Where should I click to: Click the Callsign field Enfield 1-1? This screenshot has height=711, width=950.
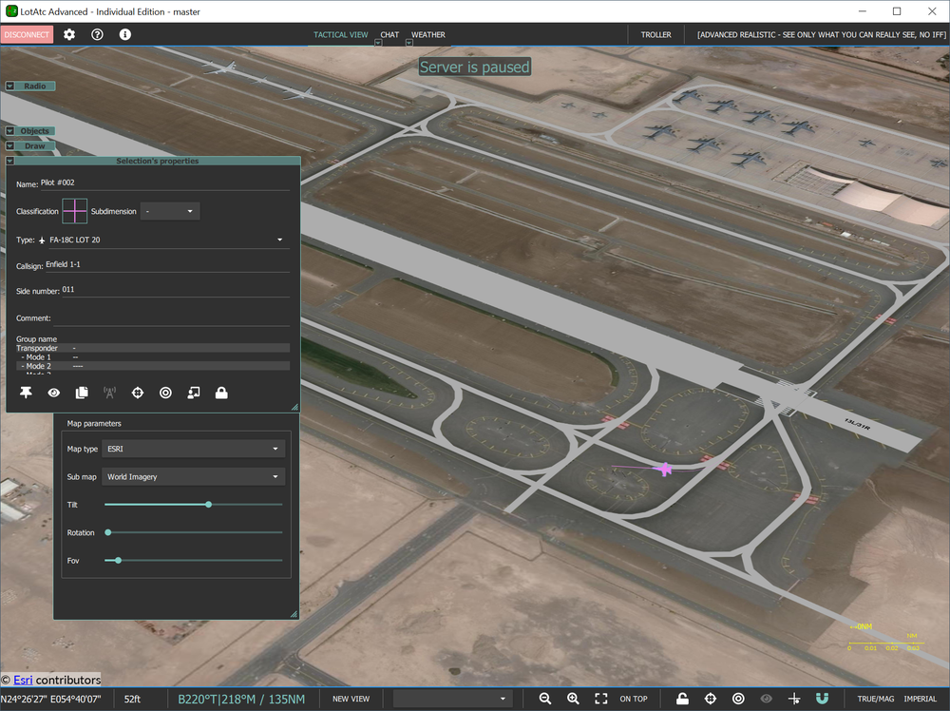click(x=167, y=265)
